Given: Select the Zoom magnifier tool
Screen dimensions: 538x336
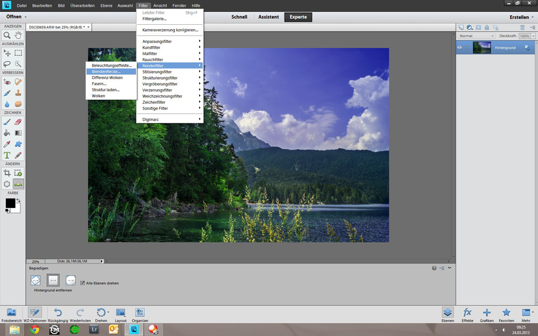Looking at the screenshot, I should 7,35.
